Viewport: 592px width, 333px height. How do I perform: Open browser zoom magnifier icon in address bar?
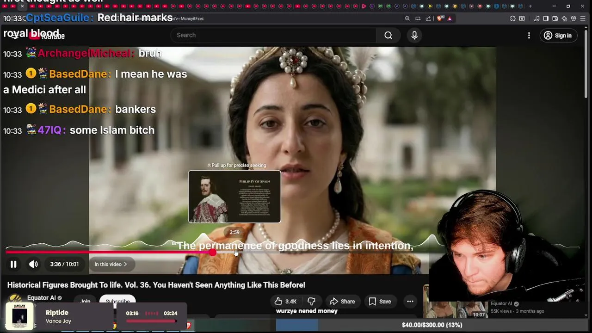407,18
